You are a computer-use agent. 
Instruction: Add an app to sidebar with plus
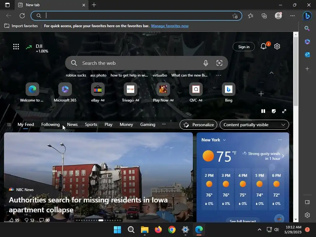pyautogui.click(x=307, y=69)
